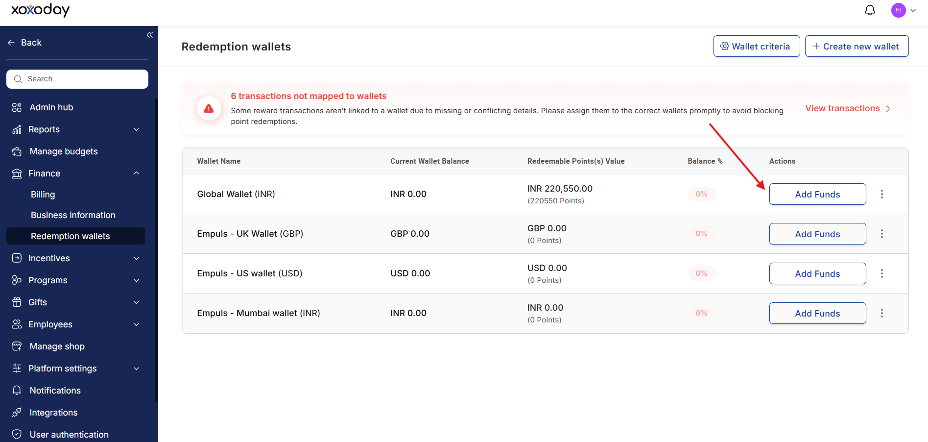Click the Incentives icon

[17, 258]
